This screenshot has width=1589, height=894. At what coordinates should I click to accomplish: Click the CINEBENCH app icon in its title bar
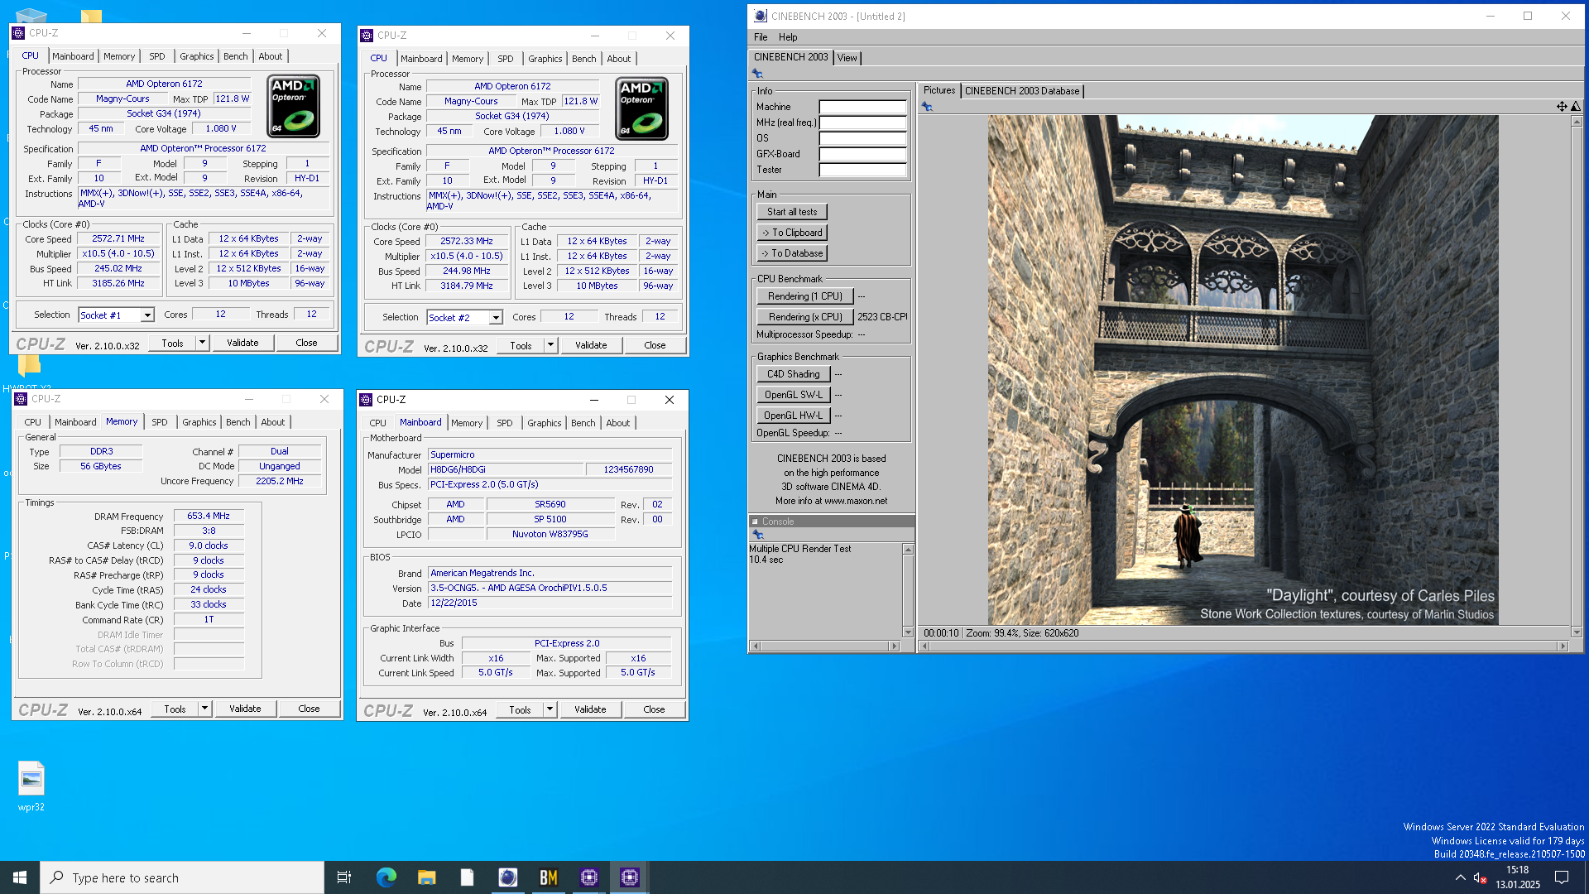[761, 16]
